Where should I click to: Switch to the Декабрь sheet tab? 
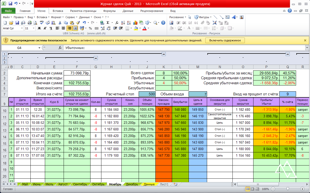click(132, 184)
